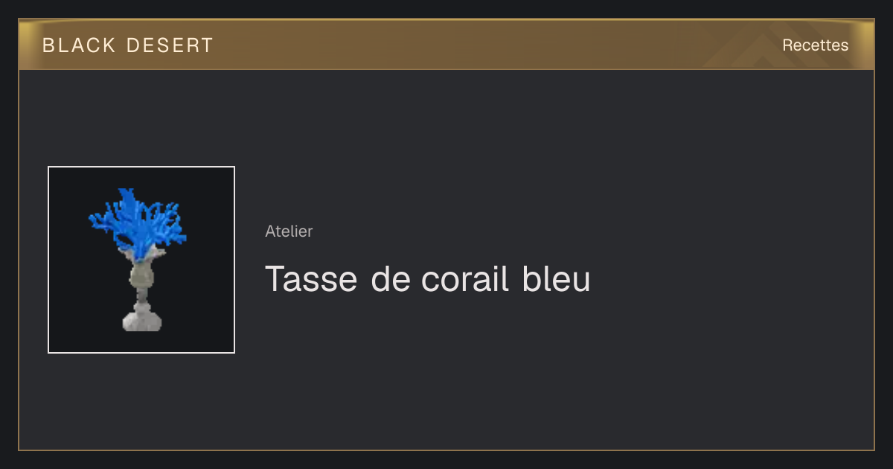Select the Atelier category label
The width and height of the screenshot is (893, 469).
(289, 231)
